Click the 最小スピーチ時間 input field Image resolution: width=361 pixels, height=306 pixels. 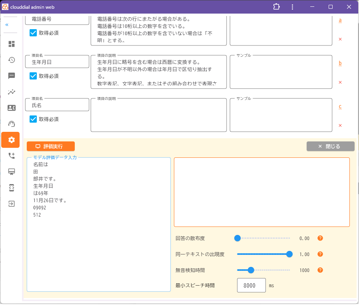251,286
